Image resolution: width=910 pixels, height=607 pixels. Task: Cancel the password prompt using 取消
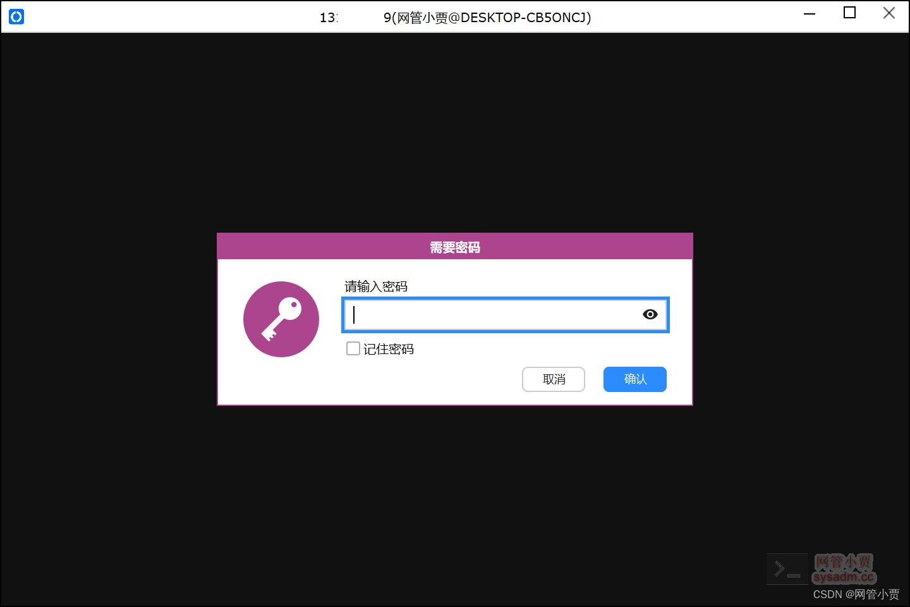click(x=553, y=379)
